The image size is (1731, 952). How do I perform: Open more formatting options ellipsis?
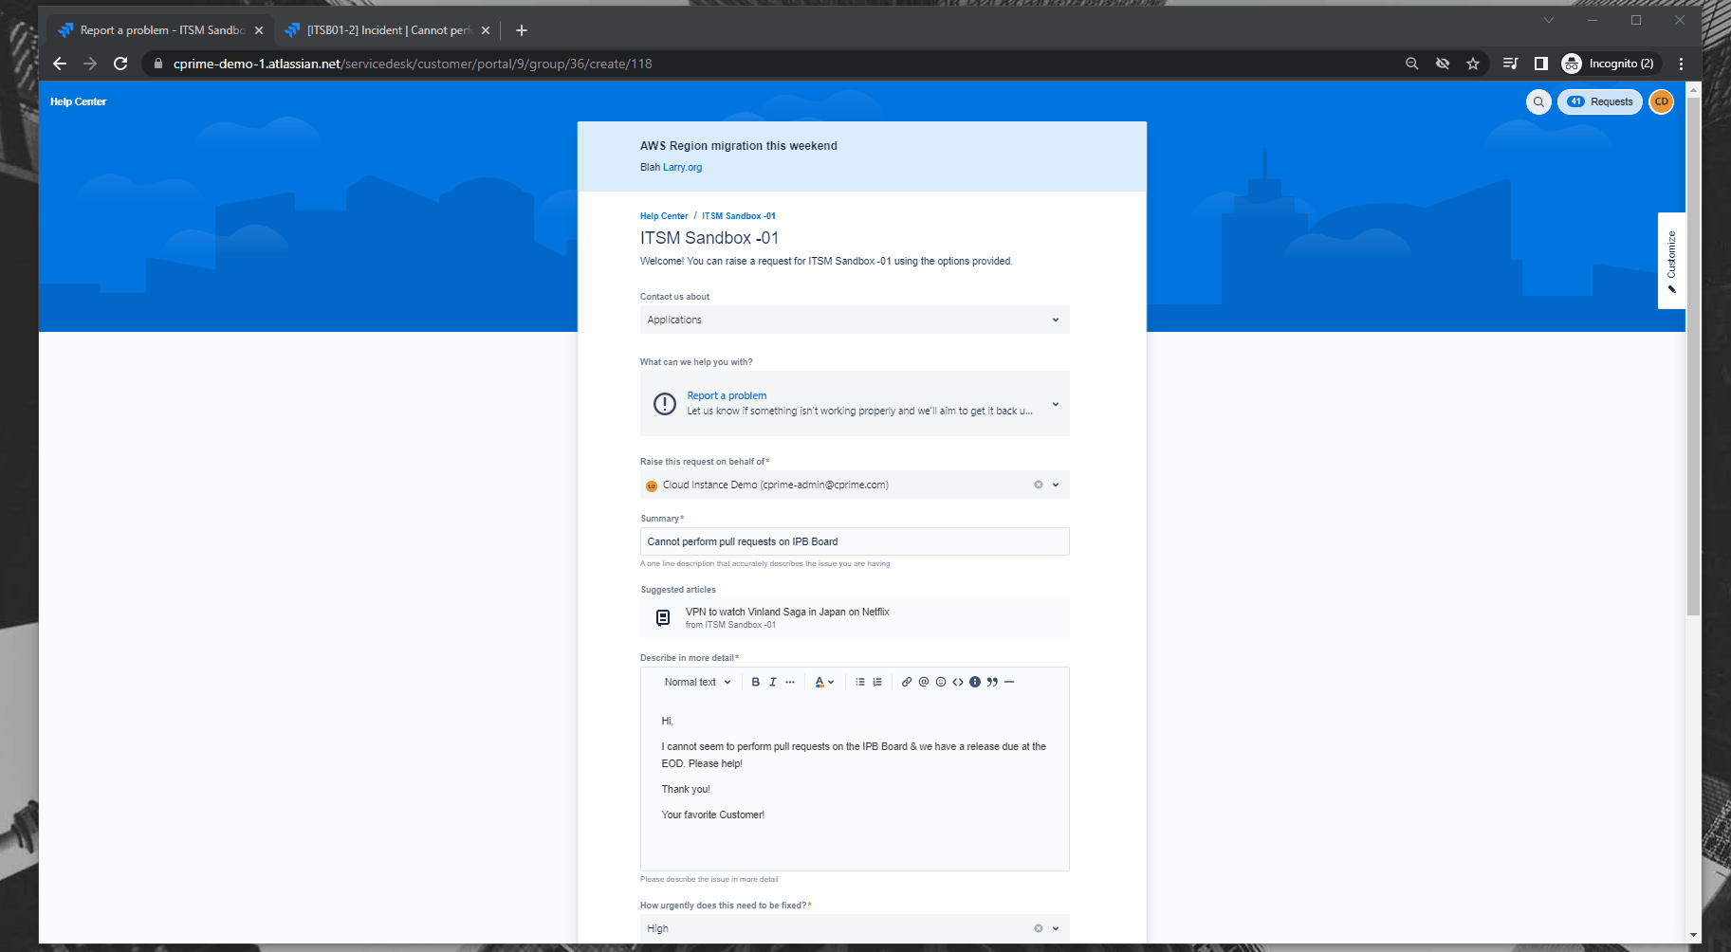pos(790,682)
